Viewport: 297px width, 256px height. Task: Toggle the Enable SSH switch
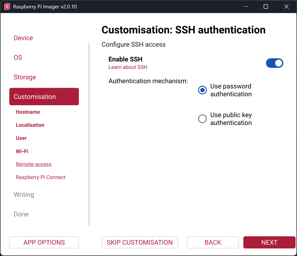[274, 63]
